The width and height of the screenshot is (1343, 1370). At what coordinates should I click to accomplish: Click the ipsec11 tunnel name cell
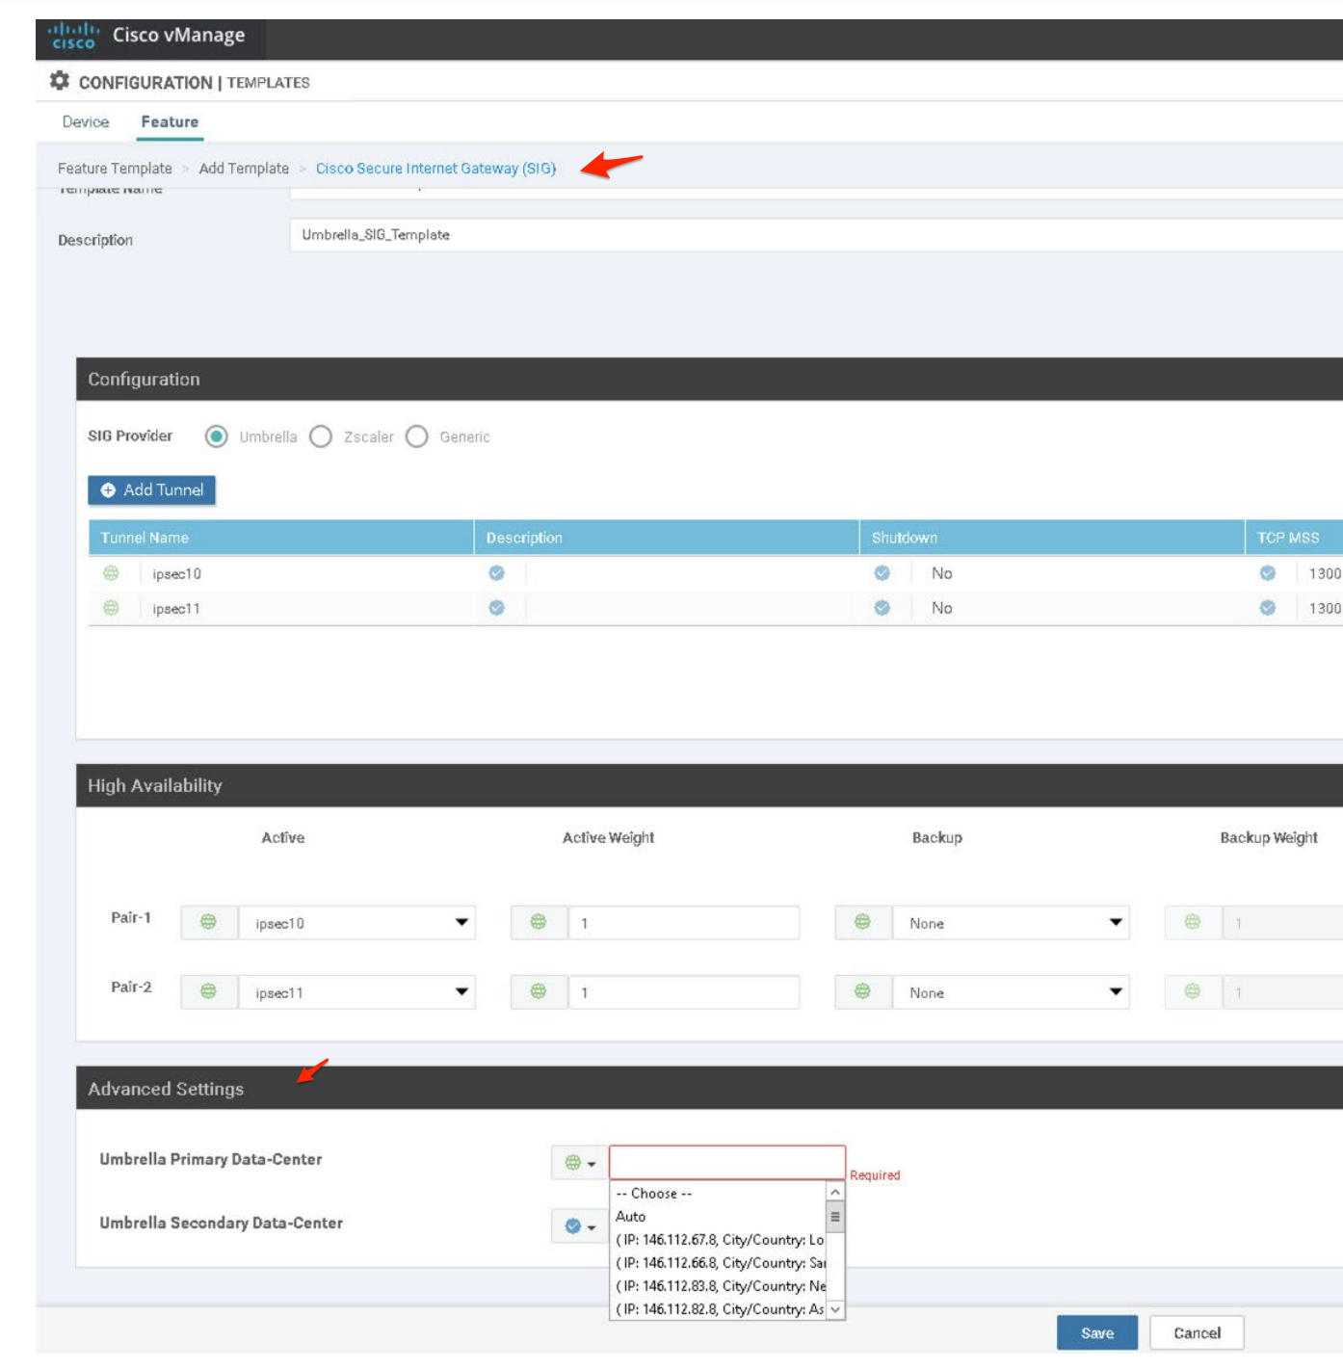pyautogui.click(x=176, y=609)
